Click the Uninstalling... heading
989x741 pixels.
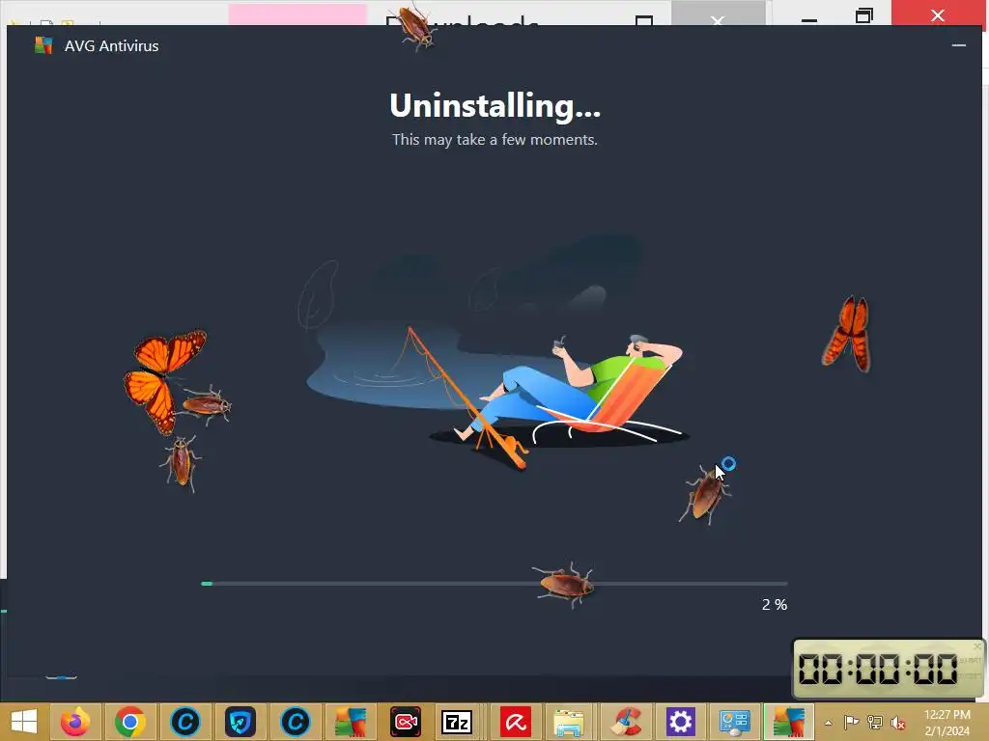(x=495, y=106)
